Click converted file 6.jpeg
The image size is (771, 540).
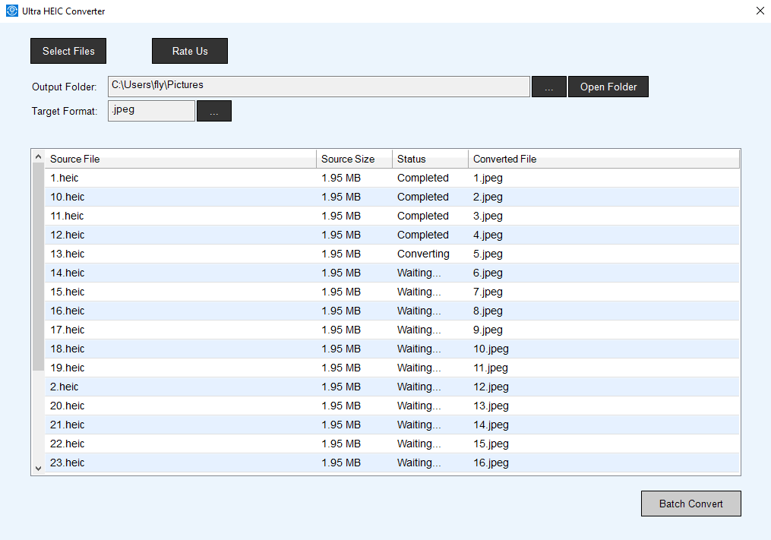[488, 273]
